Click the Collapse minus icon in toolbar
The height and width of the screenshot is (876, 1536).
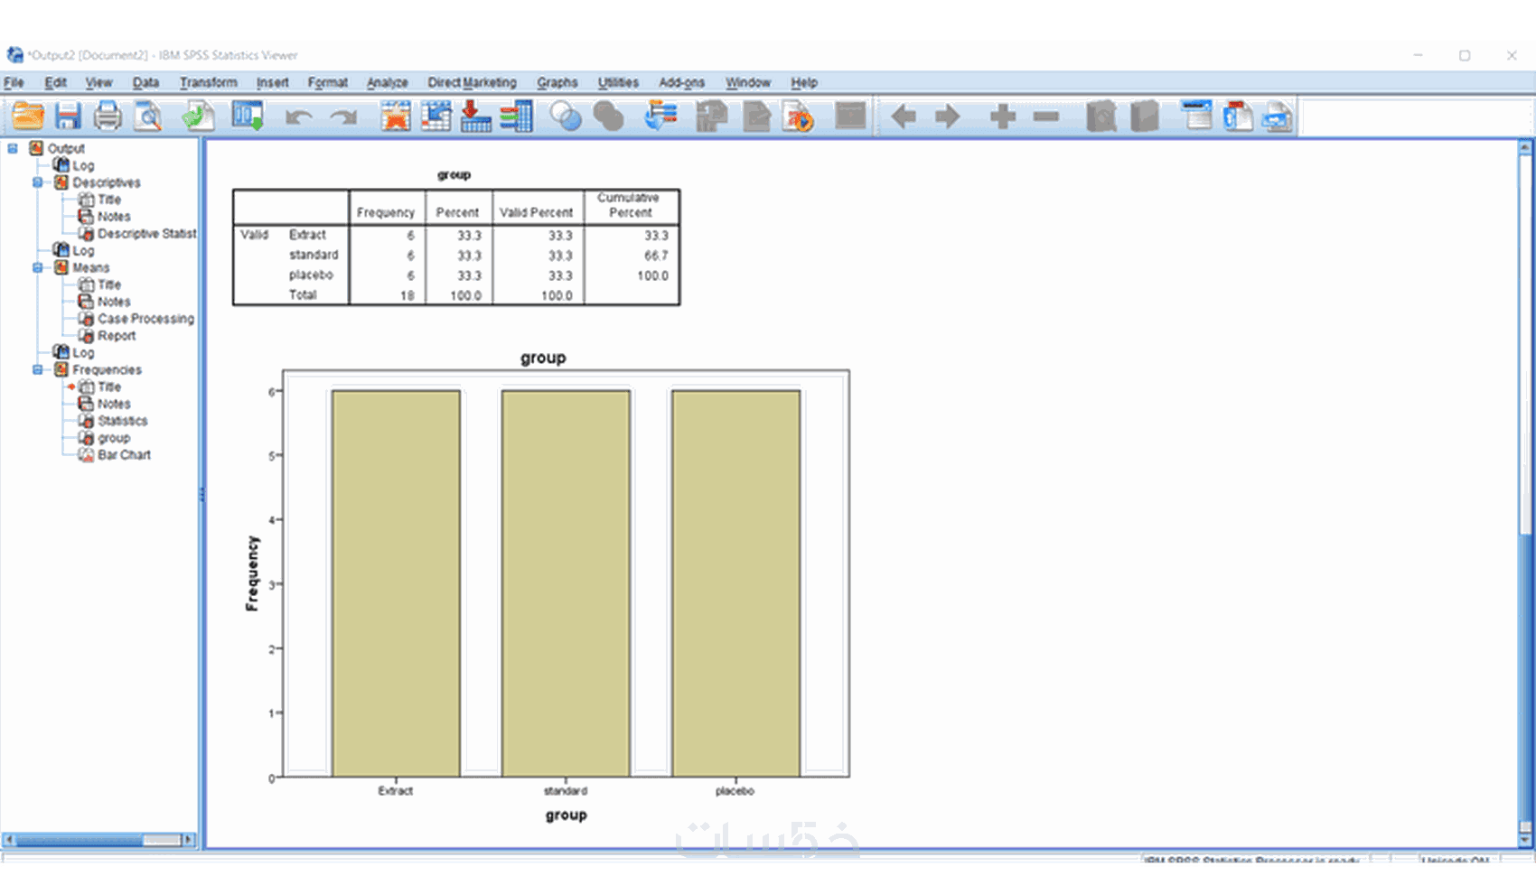(x=1046, y=116)
